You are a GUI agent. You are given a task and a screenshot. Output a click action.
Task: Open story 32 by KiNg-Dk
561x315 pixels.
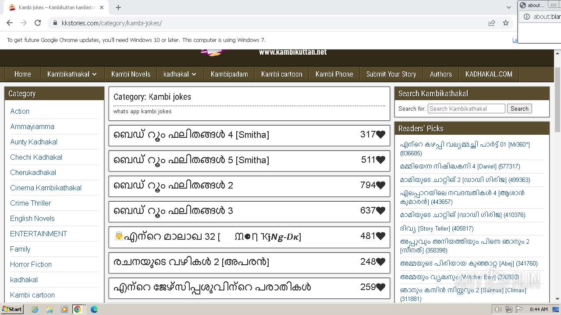pos(207,237)
